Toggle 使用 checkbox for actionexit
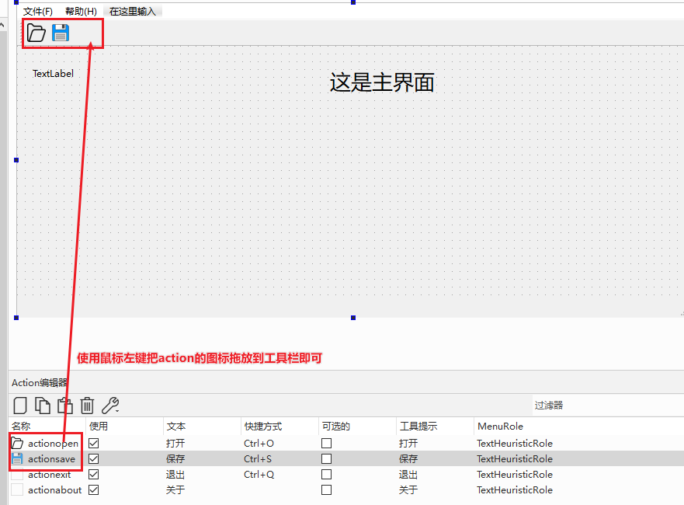Image resolution: width=684 pixels, height=505 pixels. 93,475
